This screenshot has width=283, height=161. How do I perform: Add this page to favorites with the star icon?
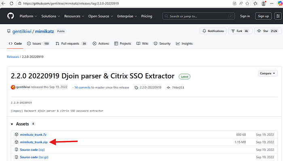pos(247,3)
